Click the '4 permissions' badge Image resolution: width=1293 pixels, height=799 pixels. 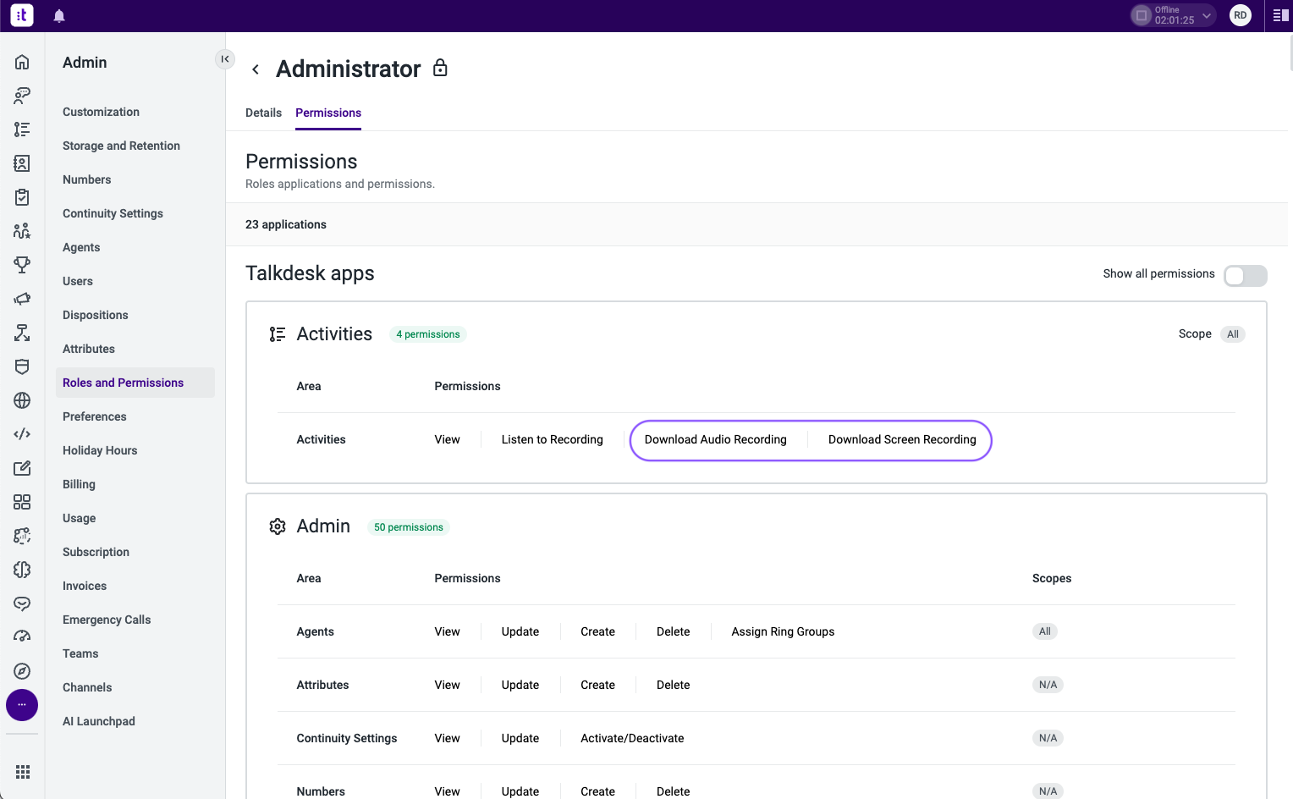pyautogui.click(x=428, y=334)
